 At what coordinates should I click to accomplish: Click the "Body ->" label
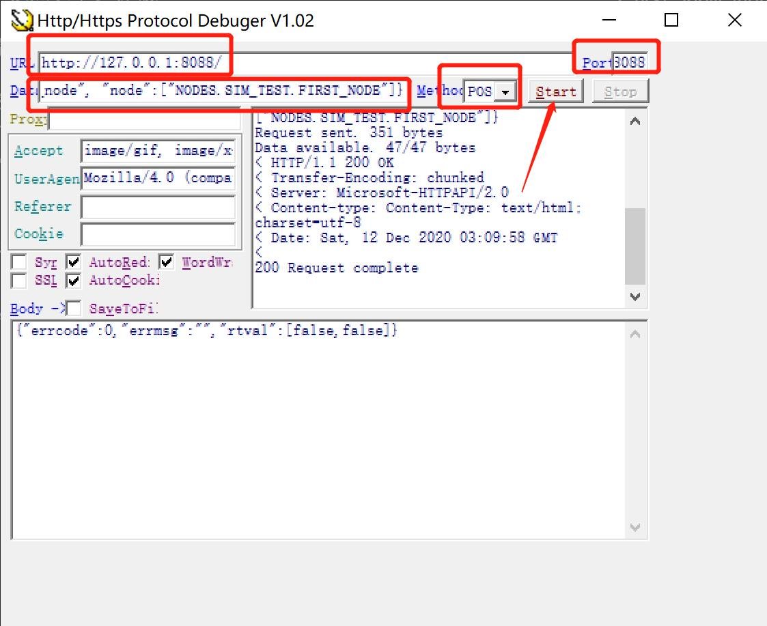[x=37, y=309]
